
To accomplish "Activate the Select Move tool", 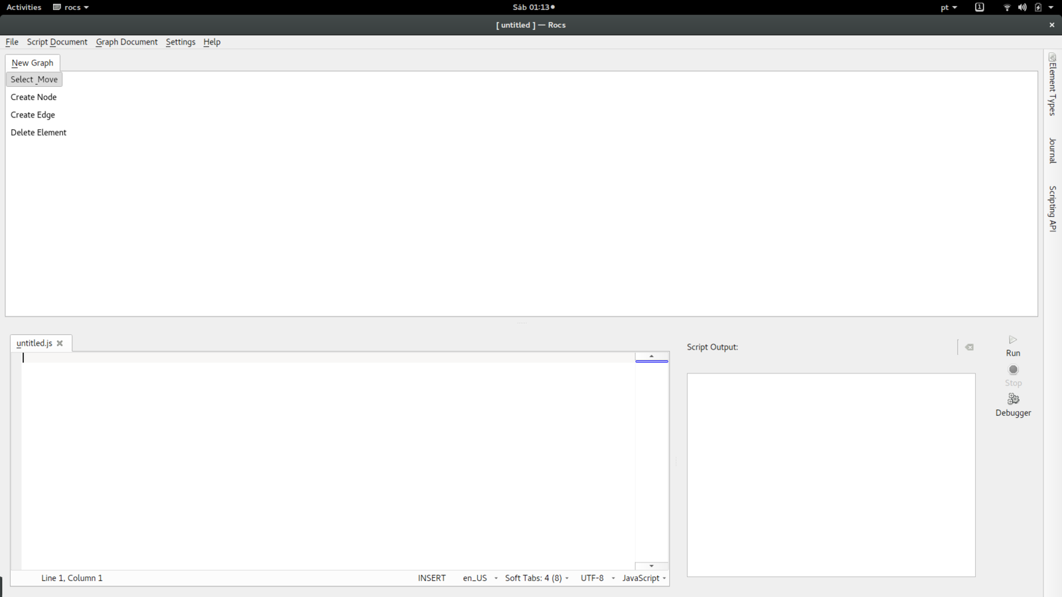I will [34, 80].
